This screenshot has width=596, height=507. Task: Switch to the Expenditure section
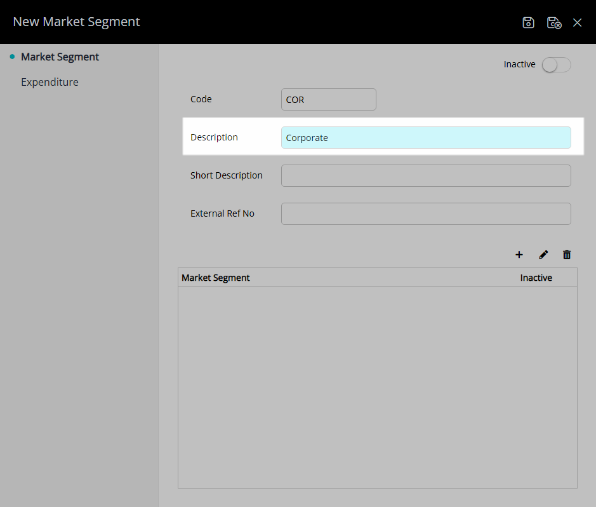coord(50,82)
